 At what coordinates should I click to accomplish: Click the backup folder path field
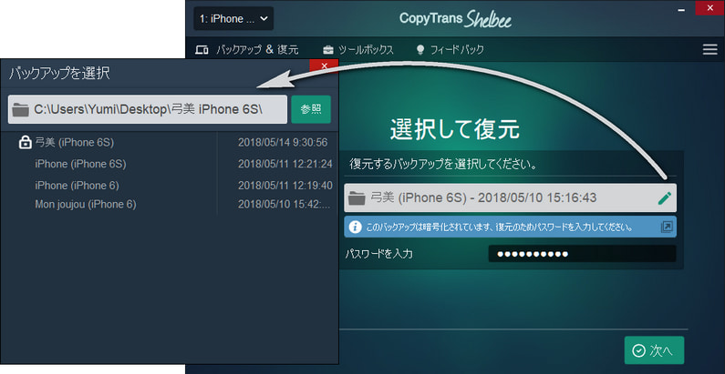148,109
